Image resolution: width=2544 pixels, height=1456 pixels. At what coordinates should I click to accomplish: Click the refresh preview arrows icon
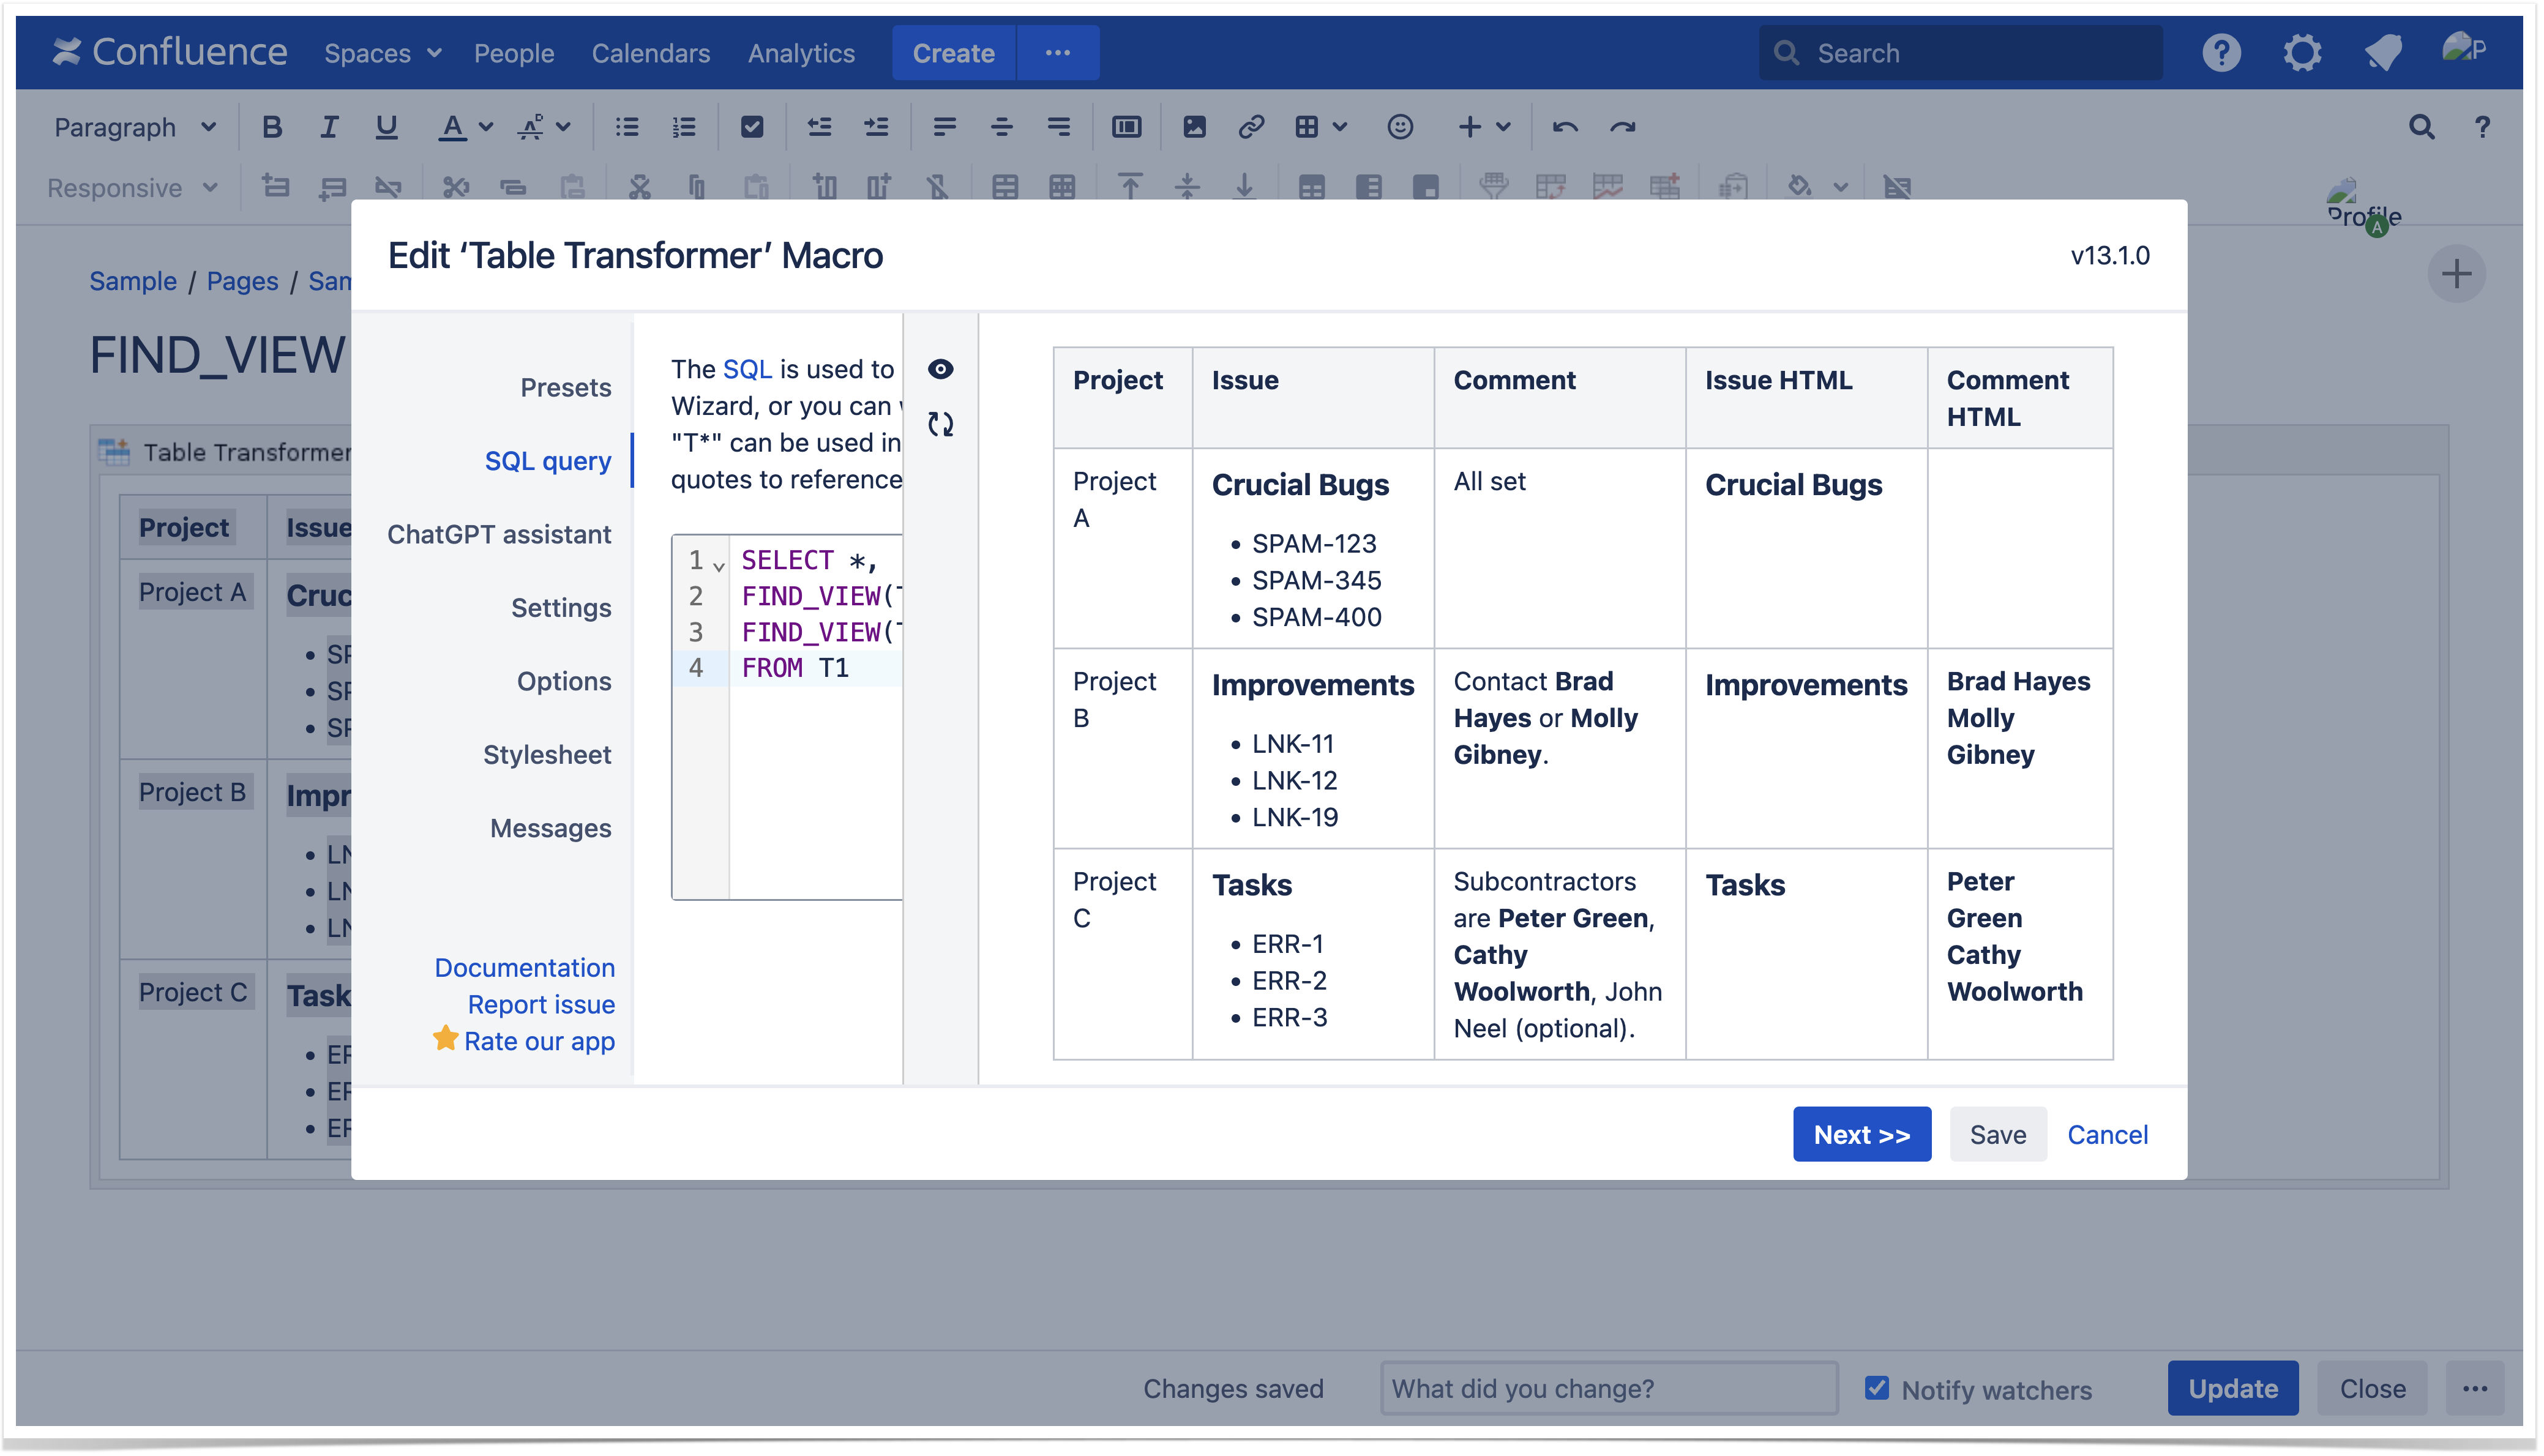940,424
